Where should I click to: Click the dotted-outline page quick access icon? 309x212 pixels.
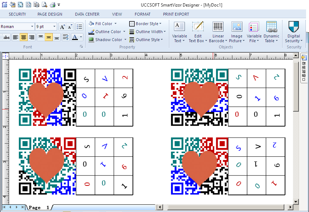(20, 4)
